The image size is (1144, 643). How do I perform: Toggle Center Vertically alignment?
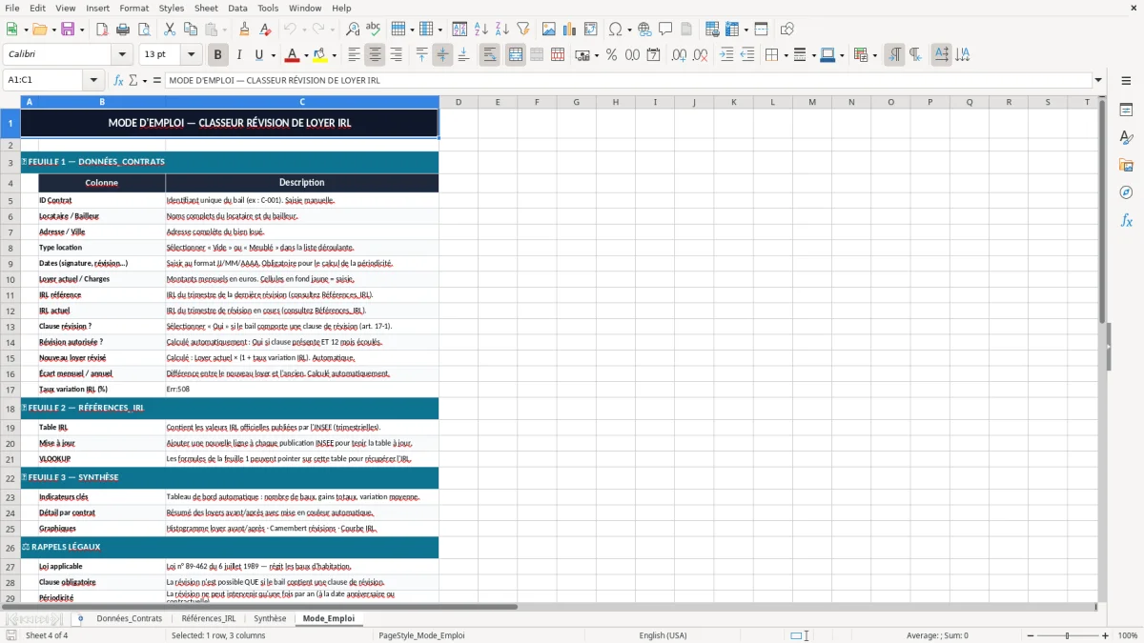(442, 55)
